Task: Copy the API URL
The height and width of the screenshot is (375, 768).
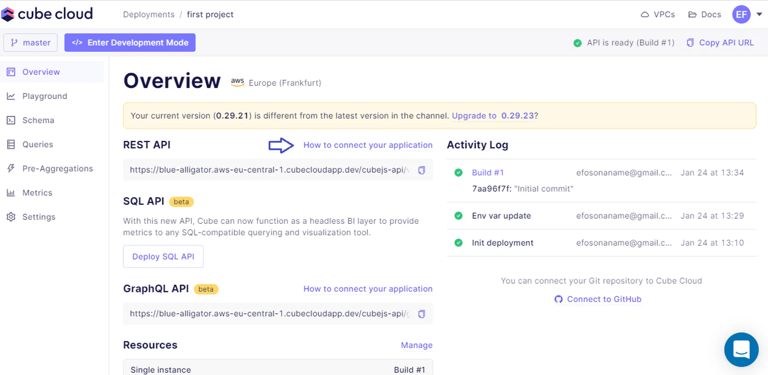Action: pos(720,43)
